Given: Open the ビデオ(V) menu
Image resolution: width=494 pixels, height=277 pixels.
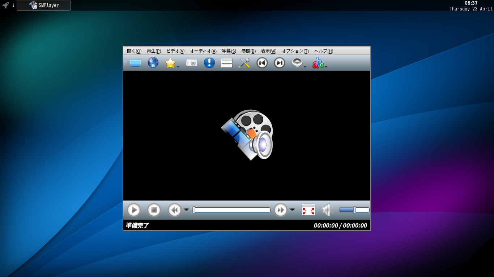Looking at the screenshot, I should (175, 51).
